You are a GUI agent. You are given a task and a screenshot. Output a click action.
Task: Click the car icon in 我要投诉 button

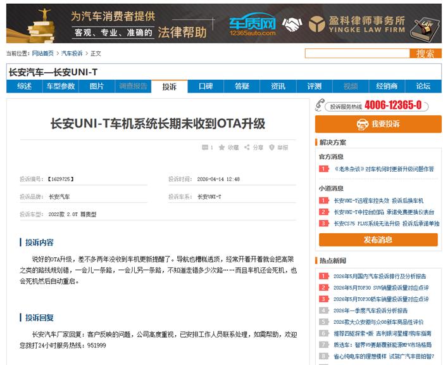coord(363,124)
